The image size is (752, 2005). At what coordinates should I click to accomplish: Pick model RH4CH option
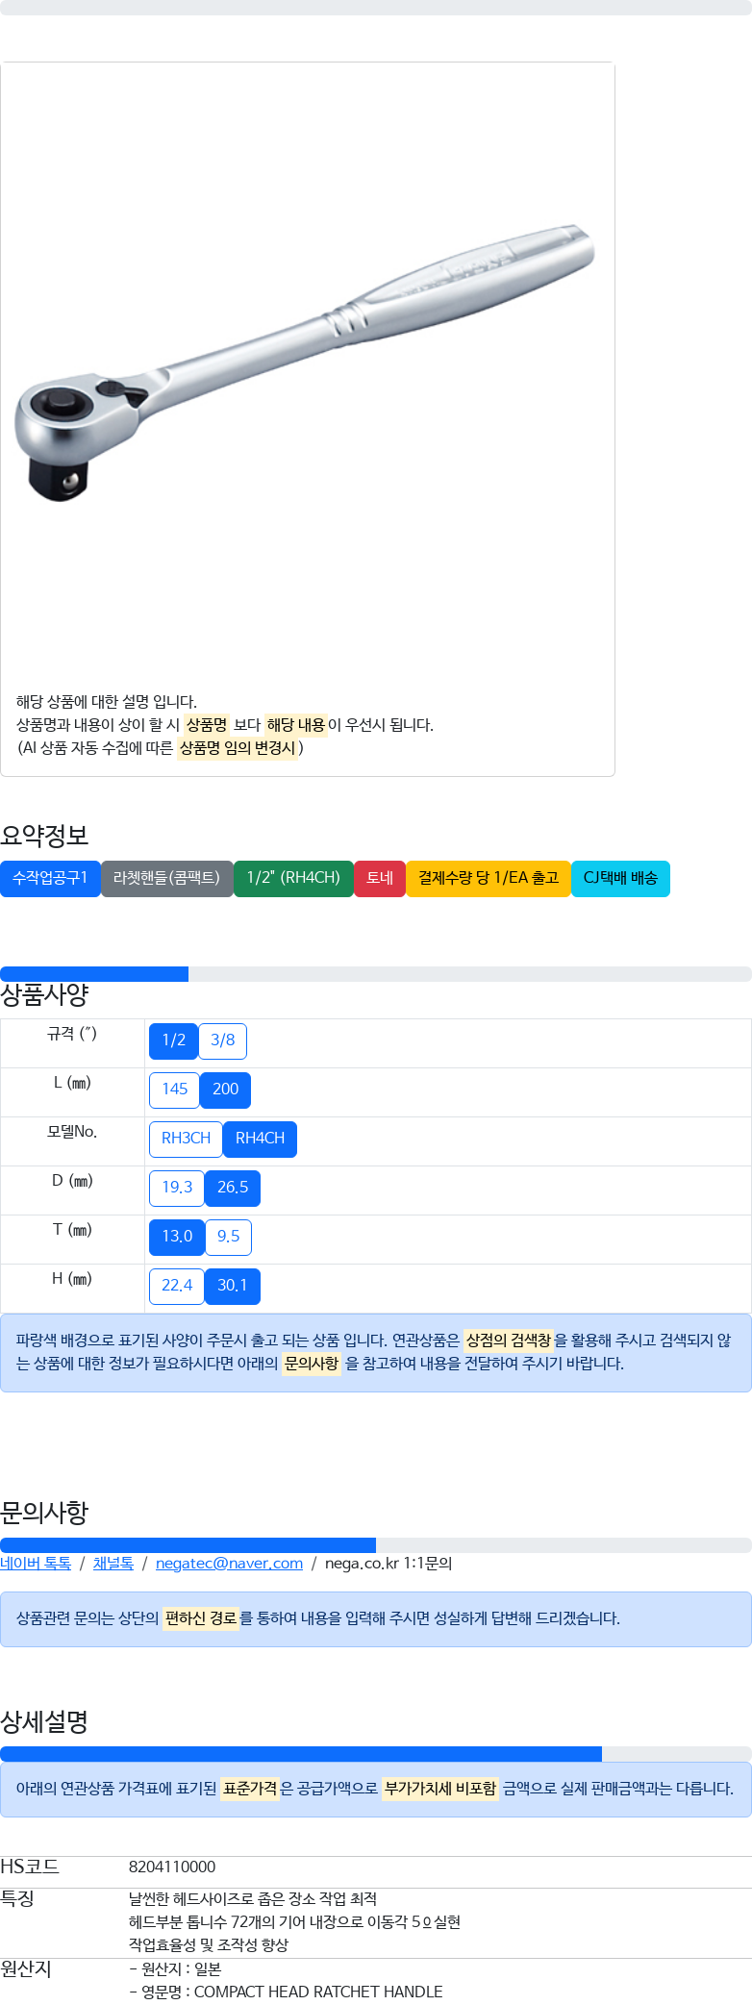pos(261,1139)
